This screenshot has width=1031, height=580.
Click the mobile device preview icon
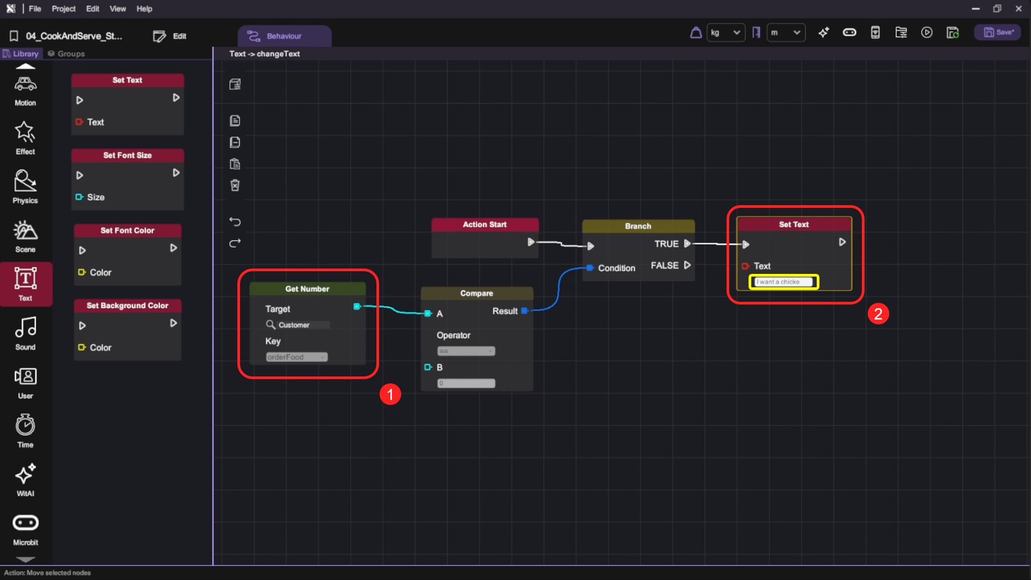(875, 33)
